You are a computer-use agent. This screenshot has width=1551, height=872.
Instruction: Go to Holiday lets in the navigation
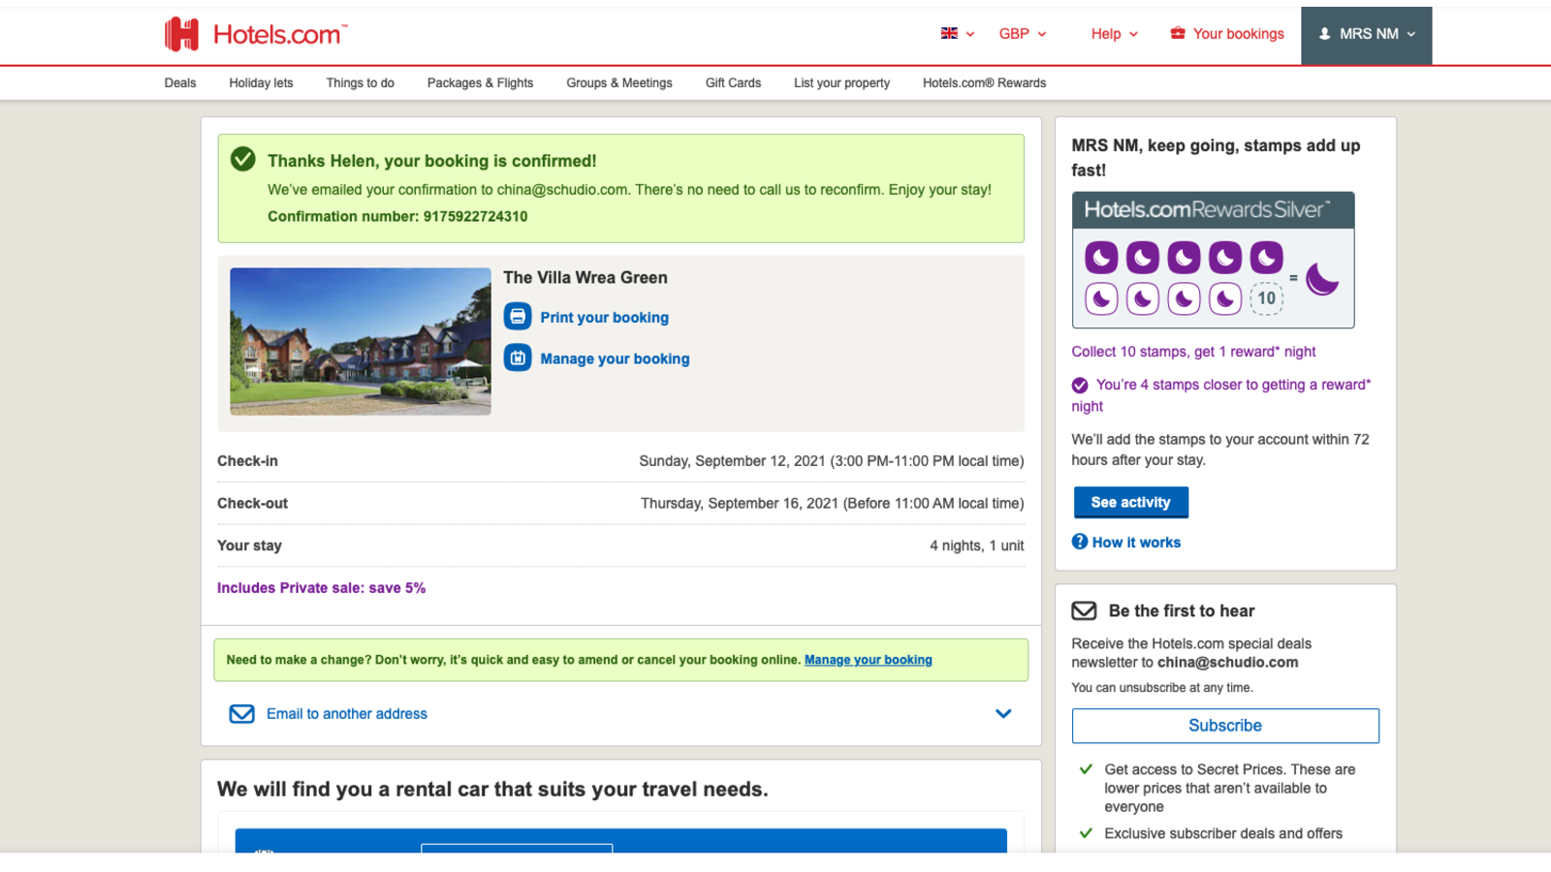261,83
